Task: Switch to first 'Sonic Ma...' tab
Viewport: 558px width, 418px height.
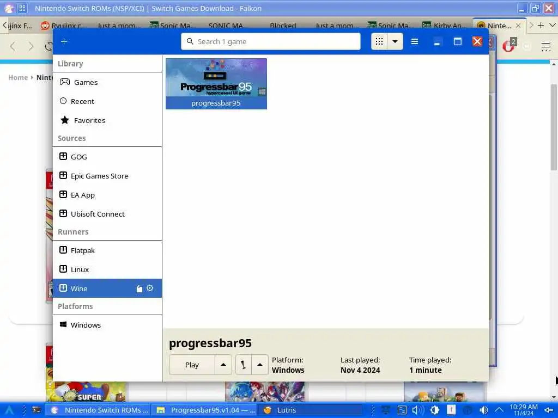Action: pyautogui.click(x=172, y=26)
